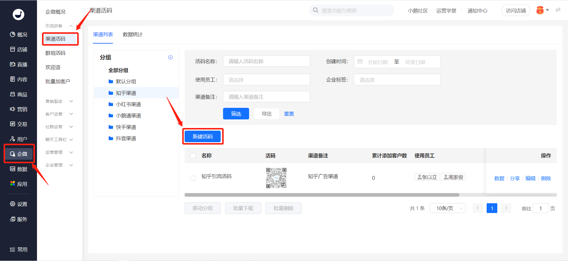Tick the checkbox for 知乎引流活码 row
The width and height of the screenshot is (568, 261).
click(x=193, y=178)
